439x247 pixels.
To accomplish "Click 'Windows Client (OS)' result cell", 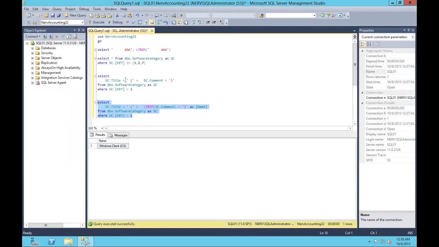I will pyautogui.click(x=113, y=146).
